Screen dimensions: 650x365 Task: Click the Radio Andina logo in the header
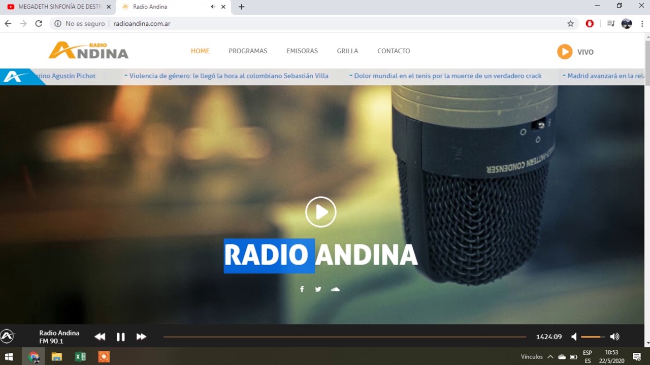[88, 50]
